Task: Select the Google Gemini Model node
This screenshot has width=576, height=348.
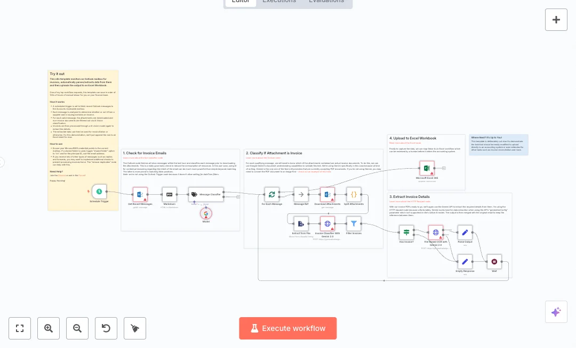Action: (x=206, y=213)
